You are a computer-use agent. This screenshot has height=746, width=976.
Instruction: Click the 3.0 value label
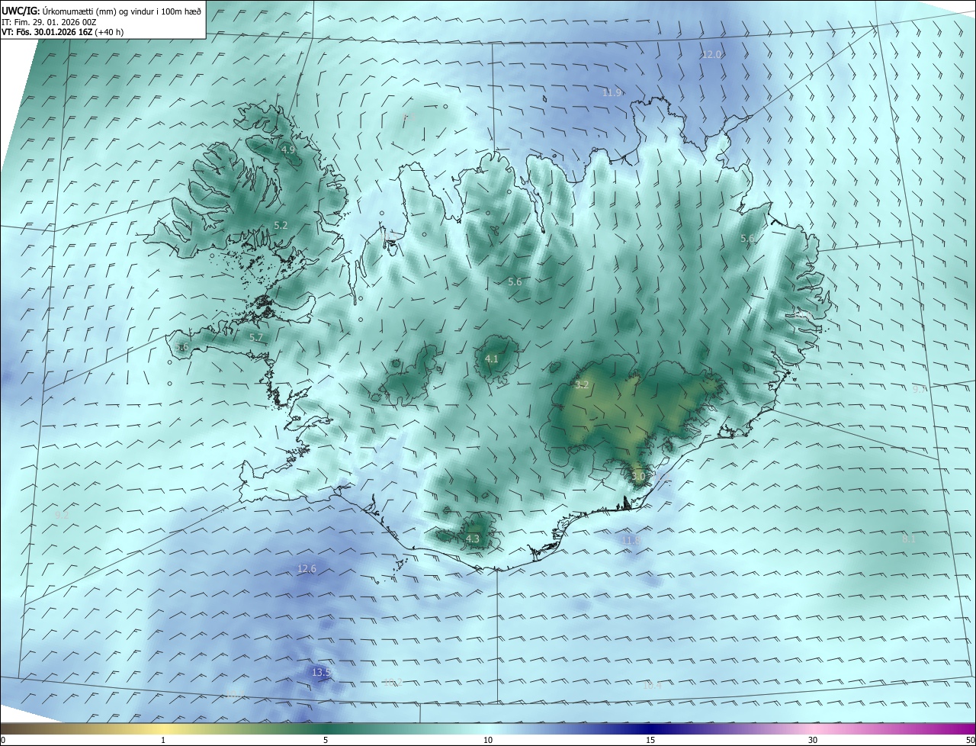click(638, 476)
